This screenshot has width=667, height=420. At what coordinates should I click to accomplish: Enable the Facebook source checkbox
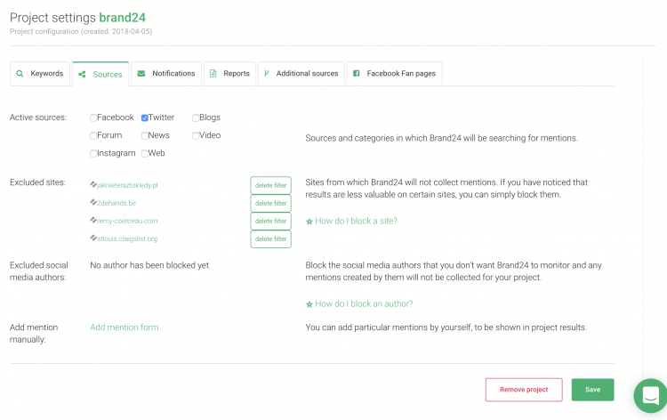click(x=93, y=117)
